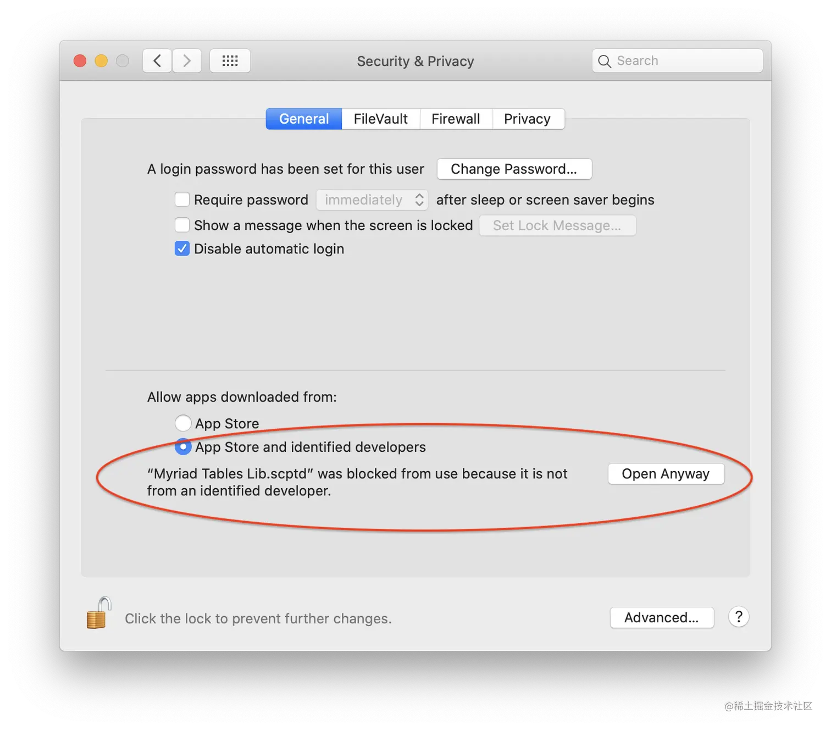Check Show a message when screen is locked
The width and height of the screenshot is (831, 730).
pos(182,225)
